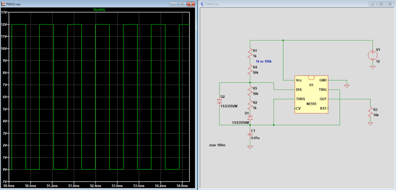Click the V(n006) trace label

pos(99,10)
